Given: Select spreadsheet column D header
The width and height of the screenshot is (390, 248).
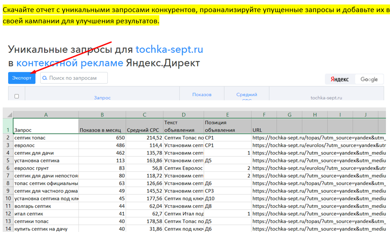Looking at the screenshot, I should point(184,115).
